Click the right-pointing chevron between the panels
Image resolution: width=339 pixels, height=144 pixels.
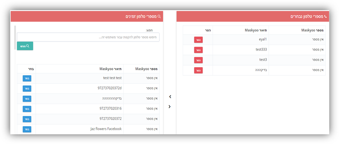coord(169,106)
